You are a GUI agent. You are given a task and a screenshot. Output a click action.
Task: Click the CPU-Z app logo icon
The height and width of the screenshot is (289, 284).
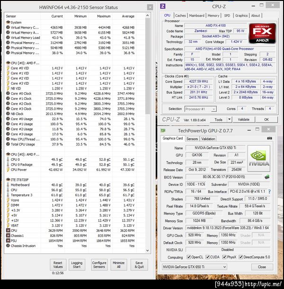coord(163,6)
